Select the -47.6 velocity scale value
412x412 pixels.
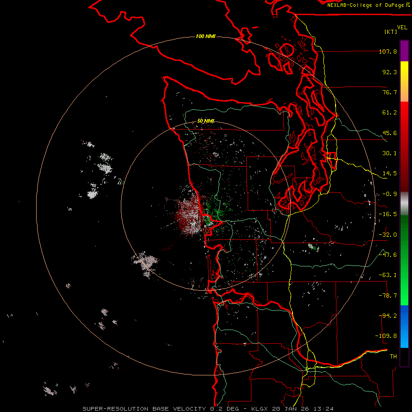(388, 255)
